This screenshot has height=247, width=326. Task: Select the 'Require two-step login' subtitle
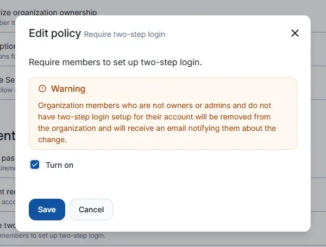(x=124, y=34)
